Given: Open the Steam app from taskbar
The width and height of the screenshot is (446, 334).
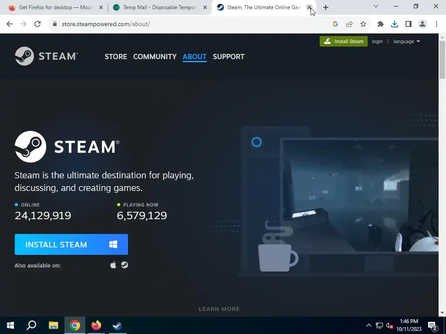Looking at the screenshot, I should 117,325.
